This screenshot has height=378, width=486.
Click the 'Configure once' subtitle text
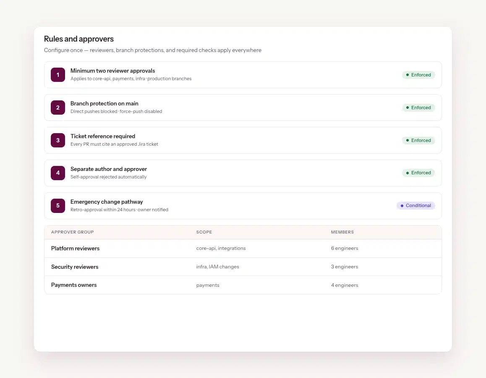(x=152, y=50)
